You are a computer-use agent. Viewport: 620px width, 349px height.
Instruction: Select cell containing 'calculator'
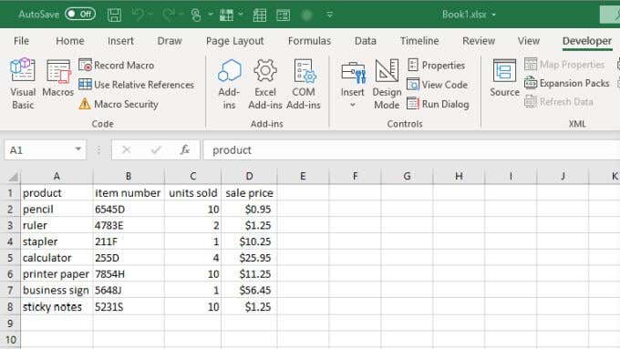57,258
